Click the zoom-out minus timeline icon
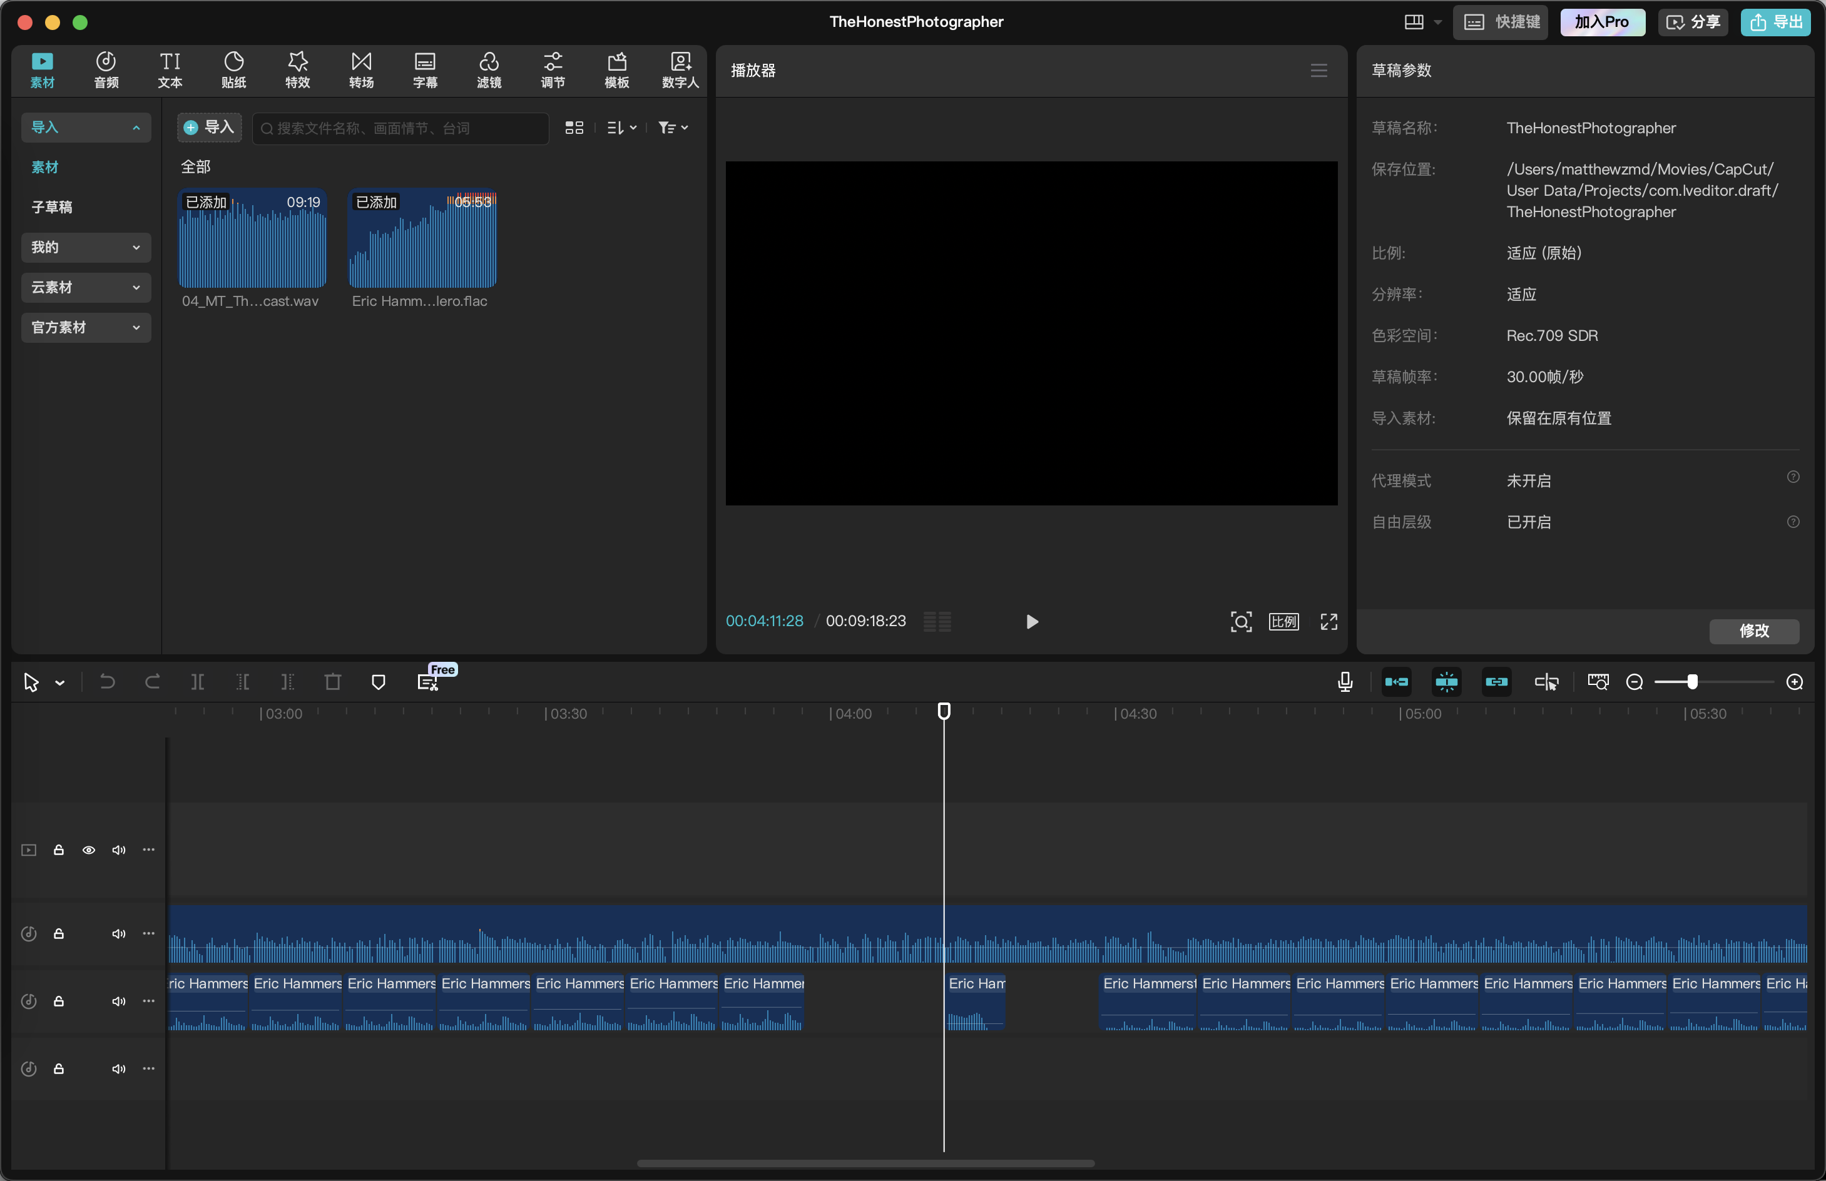This screenshot has height=1181, width=1826. click(1634, 682)
